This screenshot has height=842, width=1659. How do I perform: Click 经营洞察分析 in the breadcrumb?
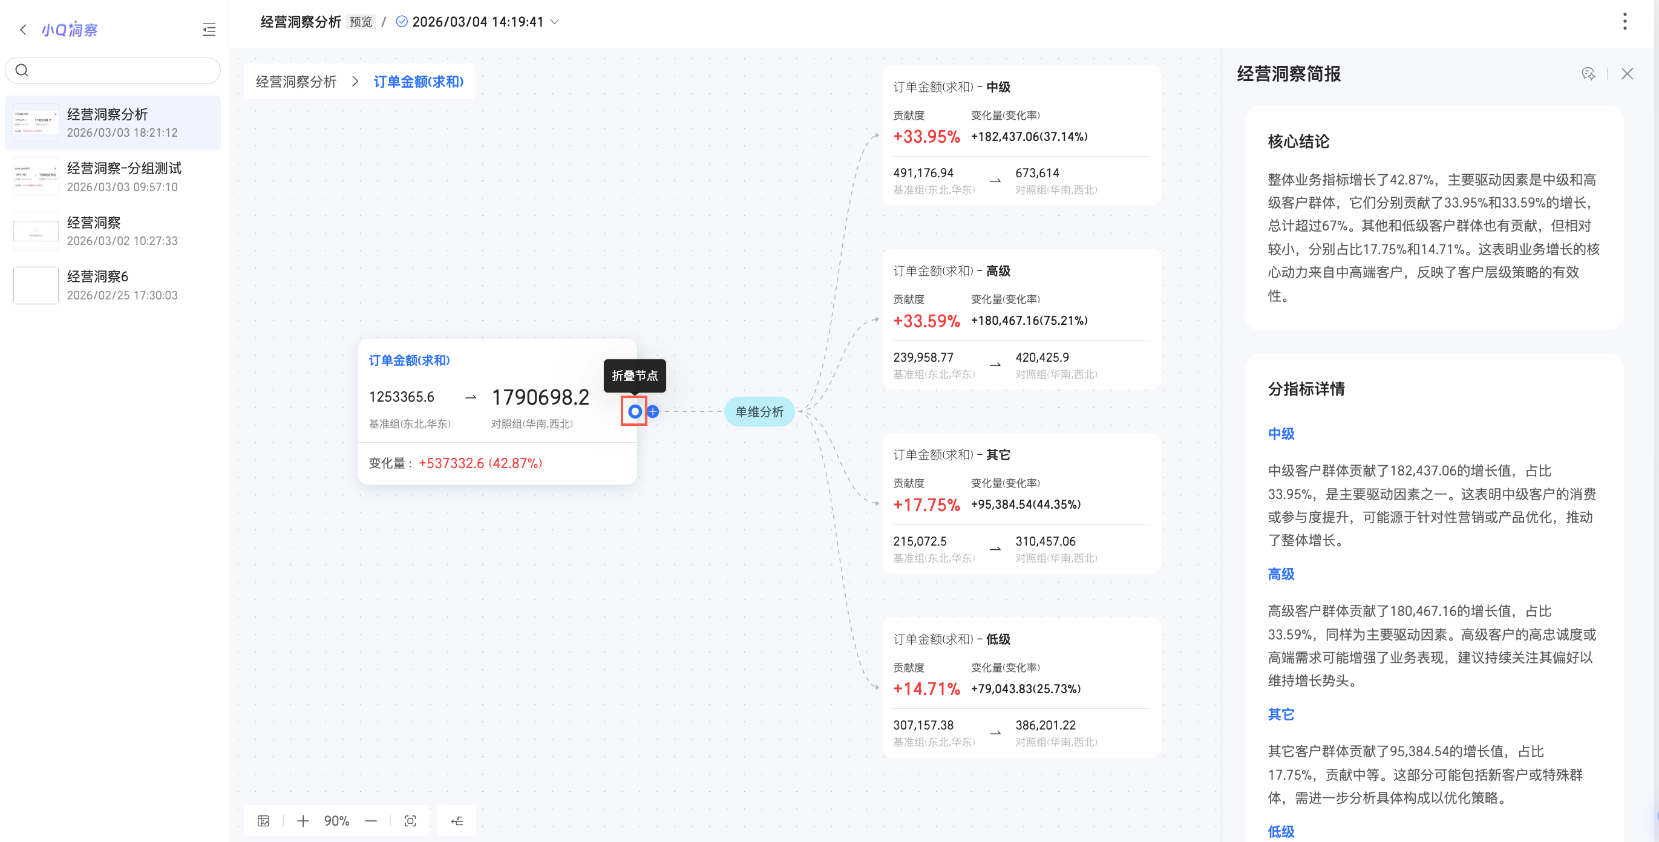pyautogui.click(x=296, y=82)
